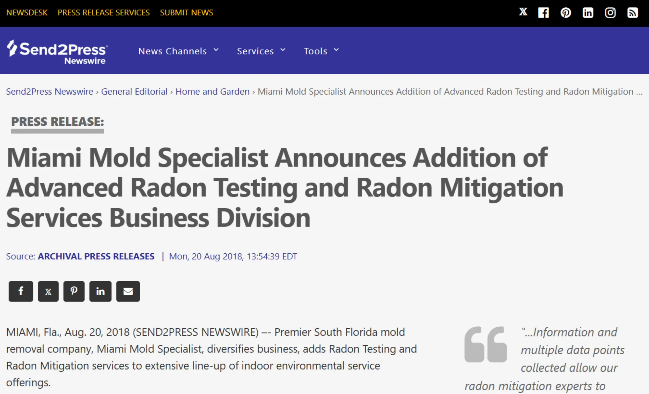
Task: Click the article headline about Miami Mold Specialist
Action: [284, 187]
